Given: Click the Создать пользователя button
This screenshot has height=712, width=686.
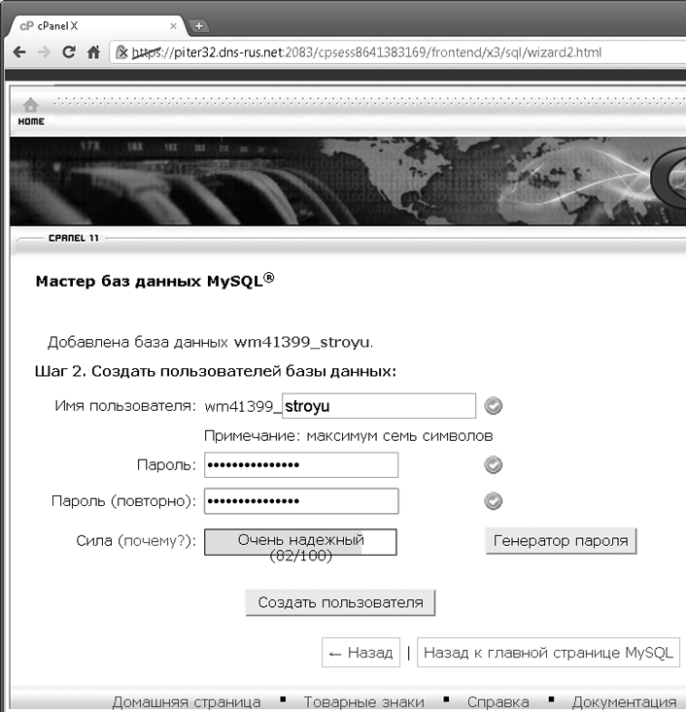Looking at the screenshot, I should click(x=340, y=602).
